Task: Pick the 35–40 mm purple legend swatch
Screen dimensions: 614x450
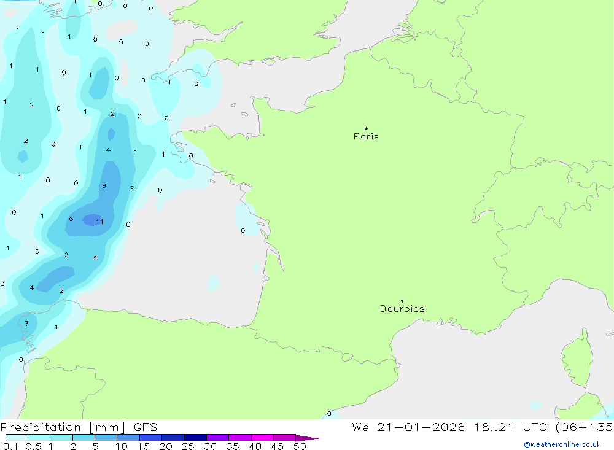Action: click(239, 438)
